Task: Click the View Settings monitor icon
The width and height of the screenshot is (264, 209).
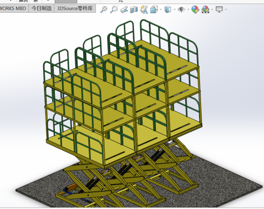Action: [219, 10]
